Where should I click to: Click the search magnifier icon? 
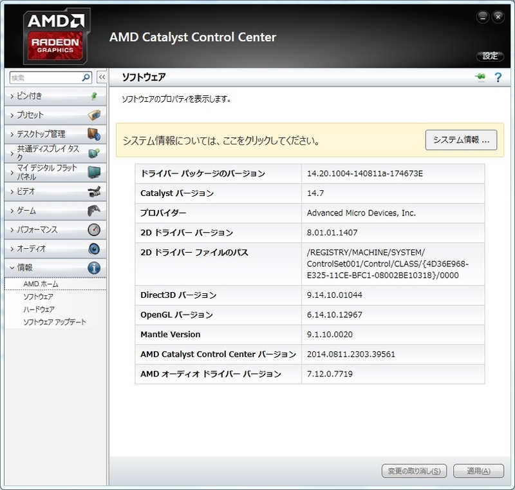(86, 77)
